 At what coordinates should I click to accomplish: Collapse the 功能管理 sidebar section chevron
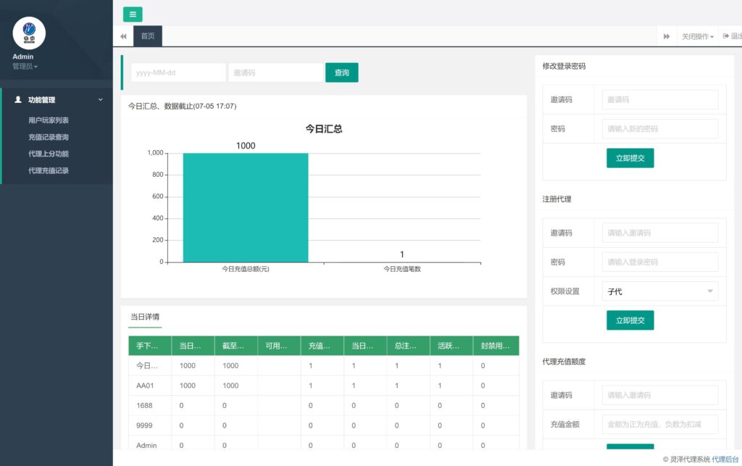(101, 100)
